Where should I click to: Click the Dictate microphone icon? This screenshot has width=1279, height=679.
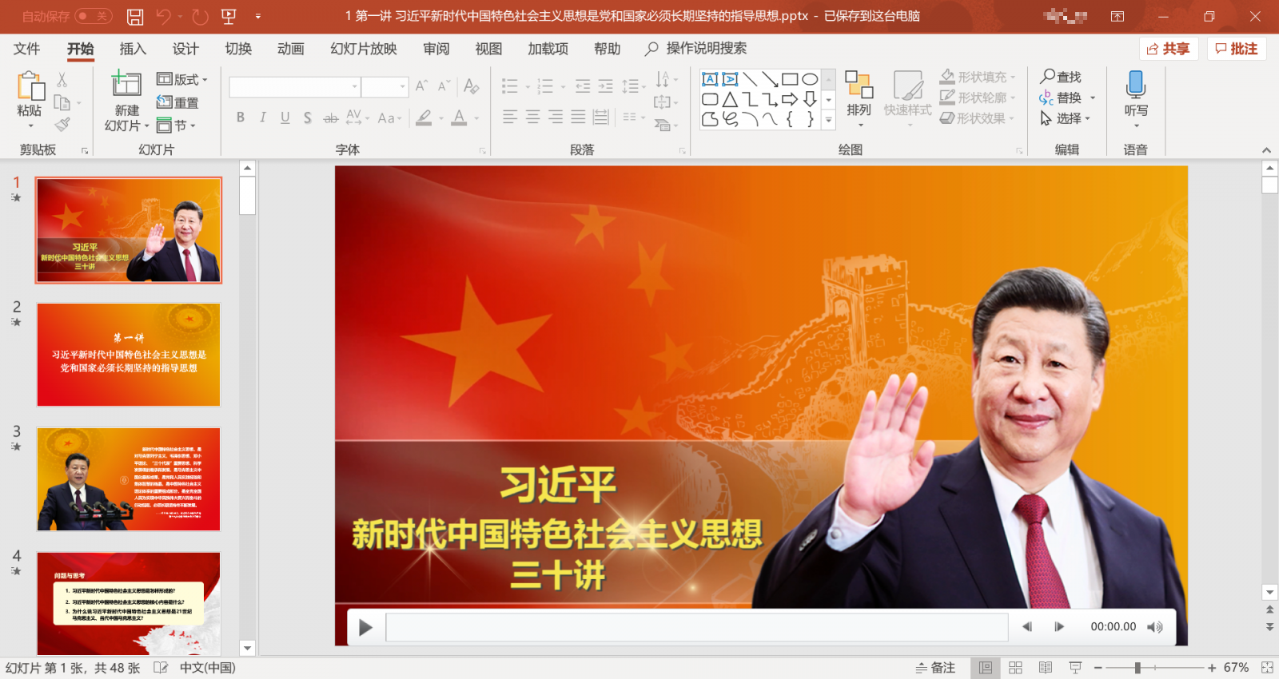point(1135,85)
